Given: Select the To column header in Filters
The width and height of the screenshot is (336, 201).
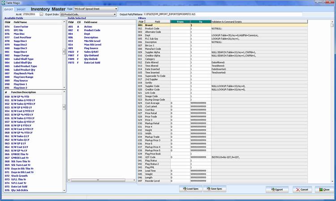Looking at the screenshot, I should [x=201, y=21].
